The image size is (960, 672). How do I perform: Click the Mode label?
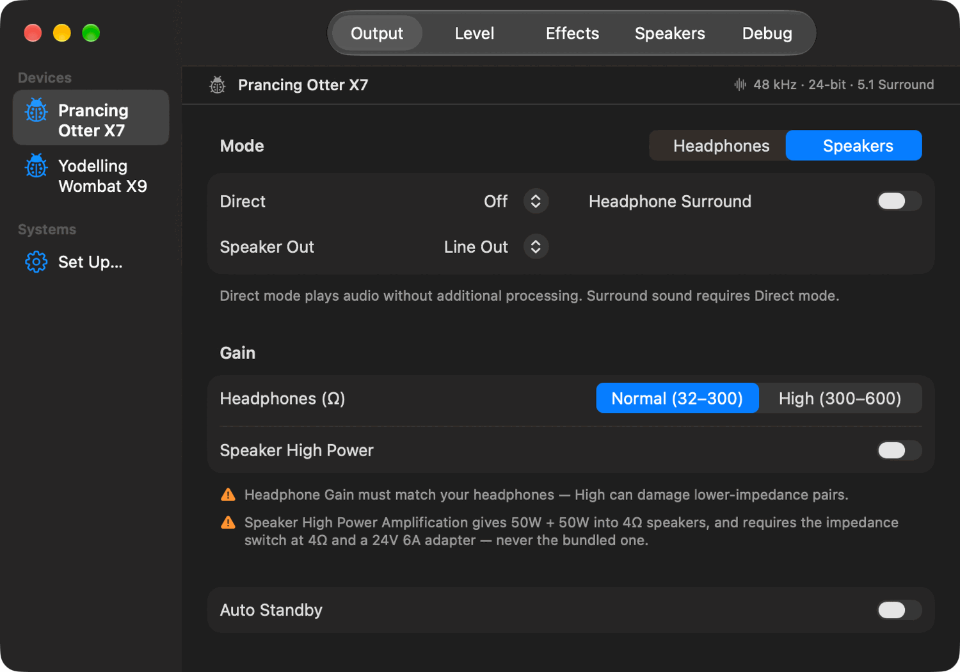[x=242, y=146]
